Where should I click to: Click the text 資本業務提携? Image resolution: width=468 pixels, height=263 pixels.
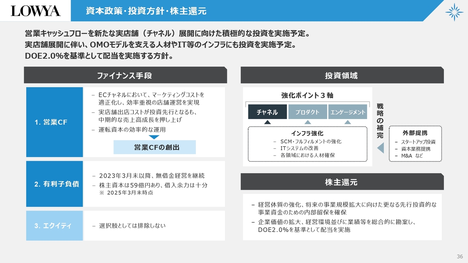click(x=416, y=149)
